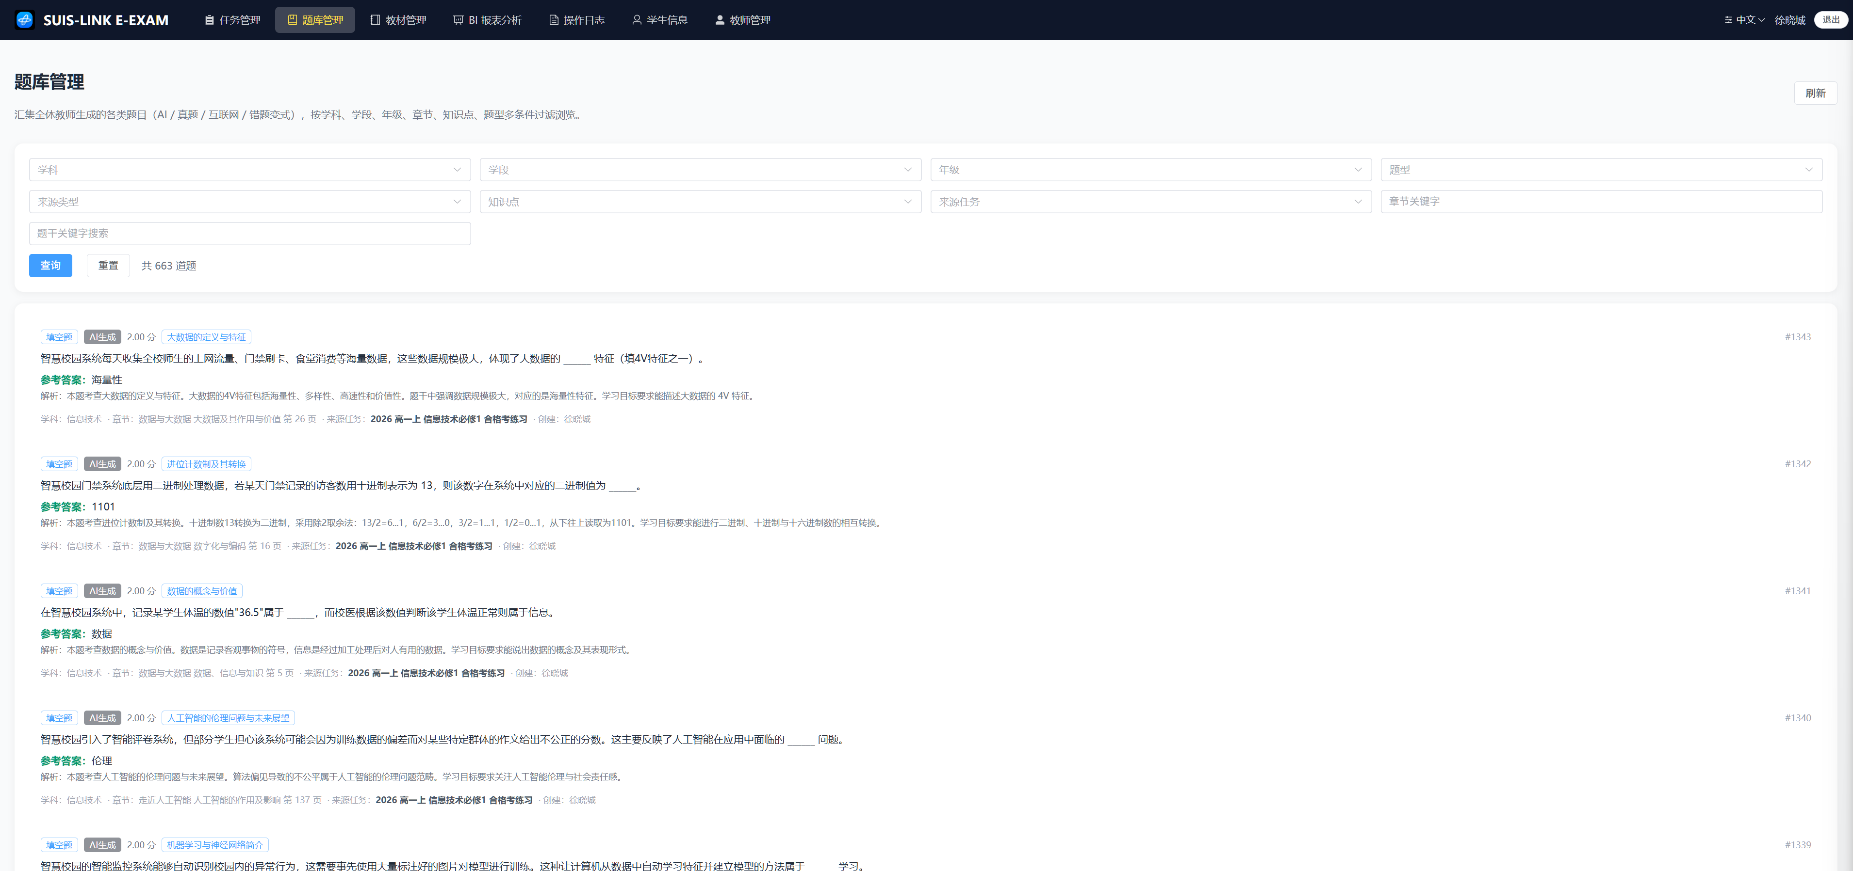Go to 教材管理 menu
This screenshot has width=1853, height=871.
click(x=398, y=20)
